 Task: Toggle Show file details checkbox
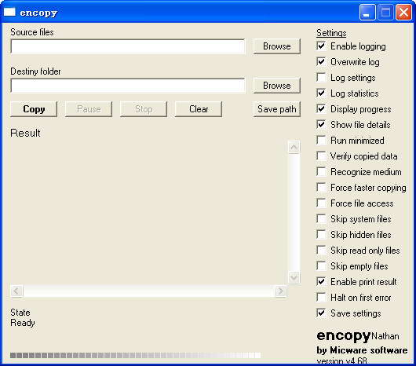321,124
